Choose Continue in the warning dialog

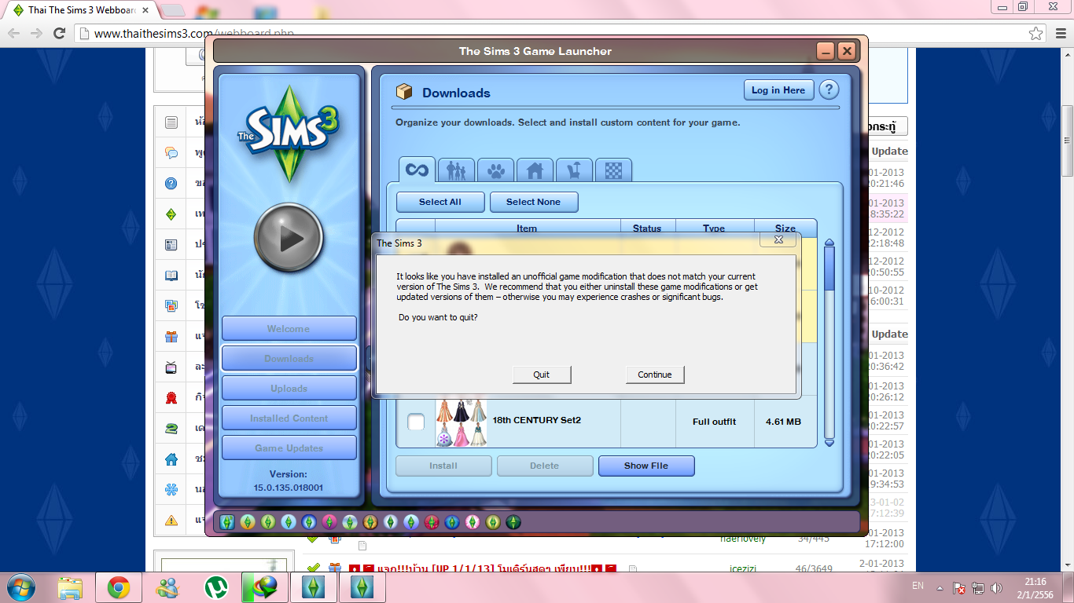point(655,375)
